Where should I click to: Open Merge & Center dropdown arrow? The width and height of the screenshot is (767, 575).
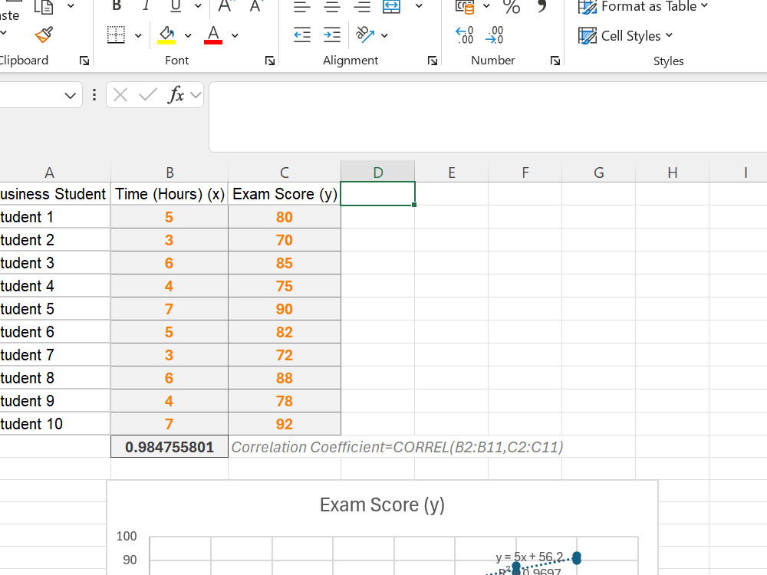click(419, 6)
